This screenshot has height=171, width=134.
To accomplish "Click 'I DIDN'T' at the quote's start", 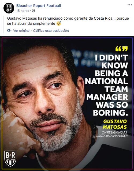I will (111, 57).
